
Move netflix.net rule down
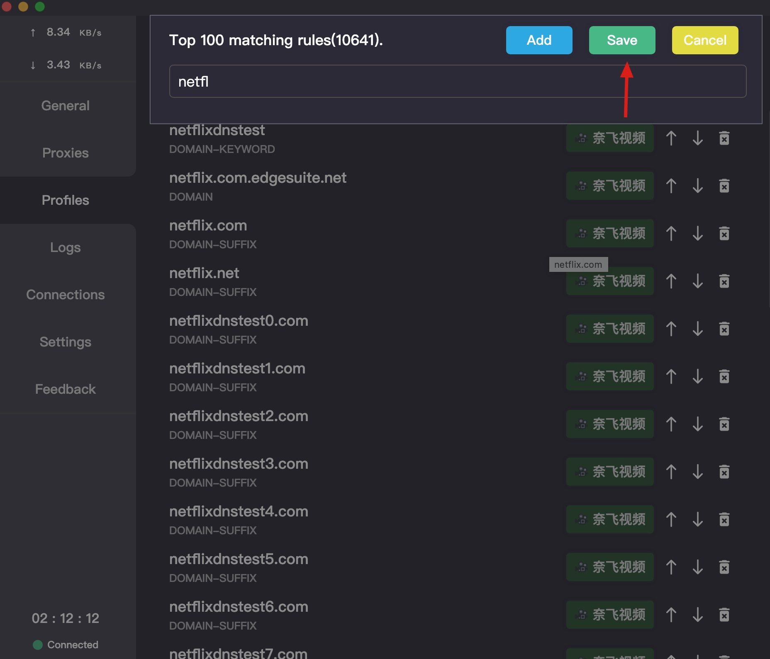click(698, 281)
